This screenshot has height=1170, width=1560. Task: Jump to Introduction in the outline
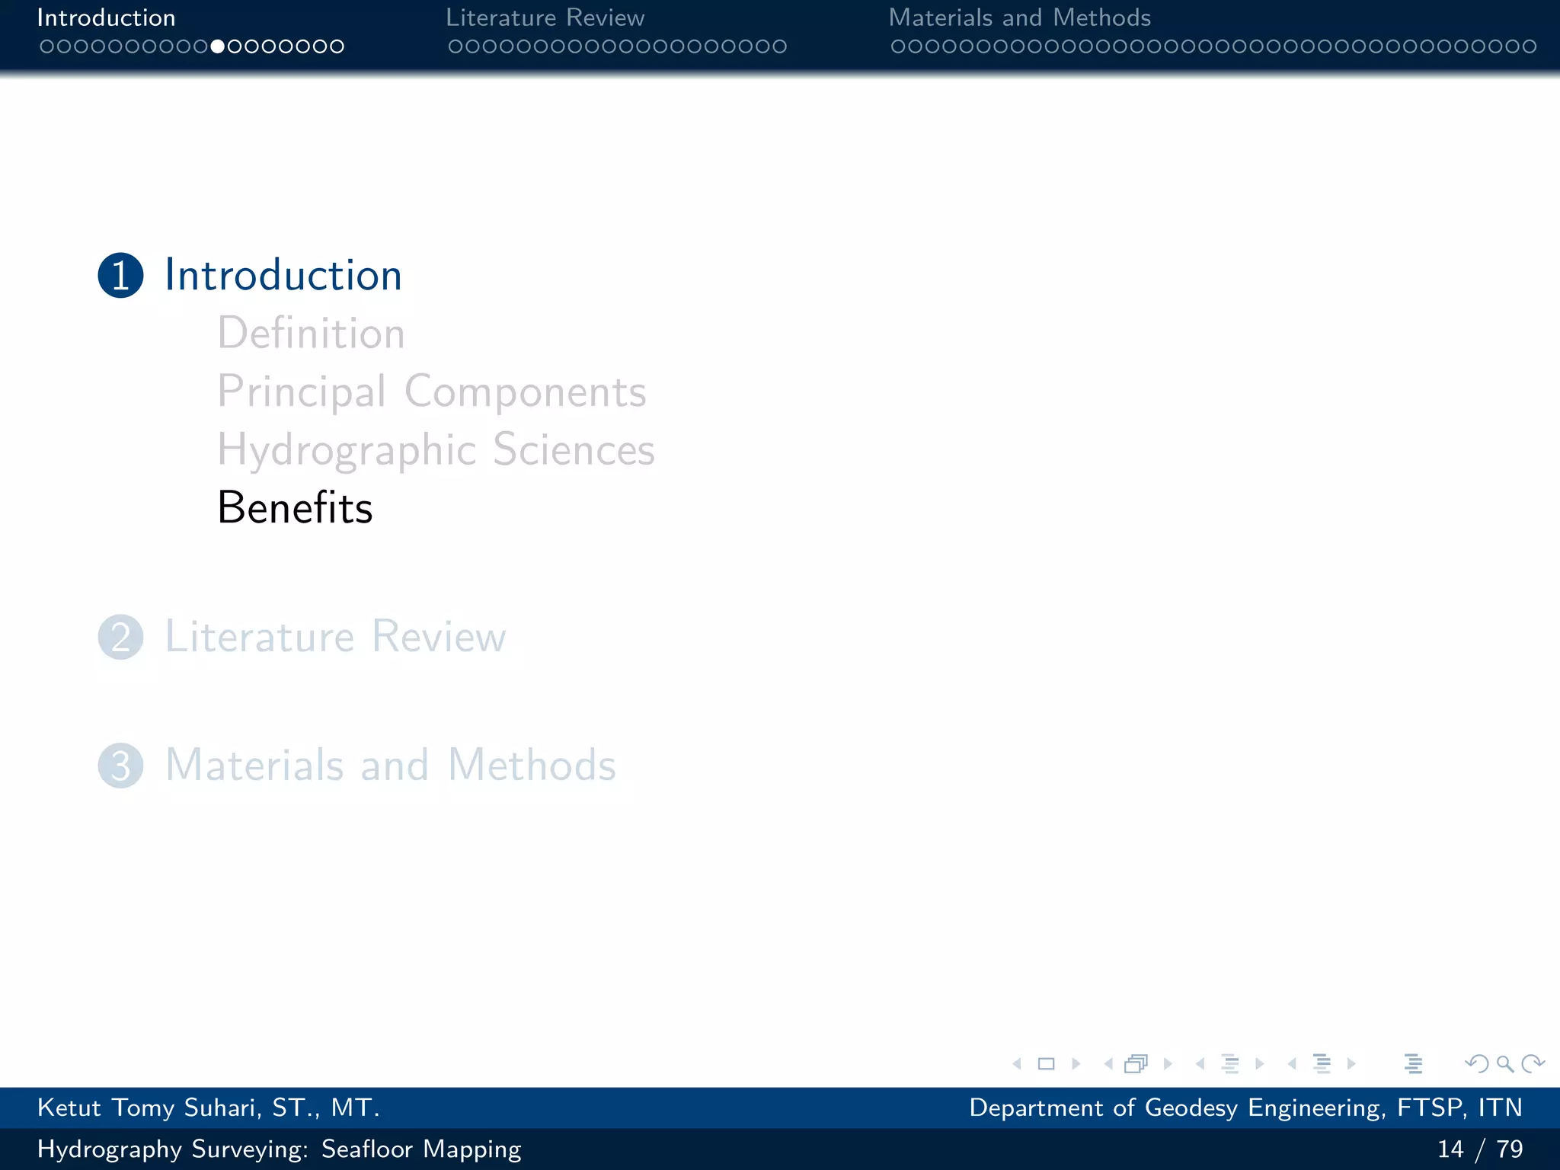click(x=283, y=275)
